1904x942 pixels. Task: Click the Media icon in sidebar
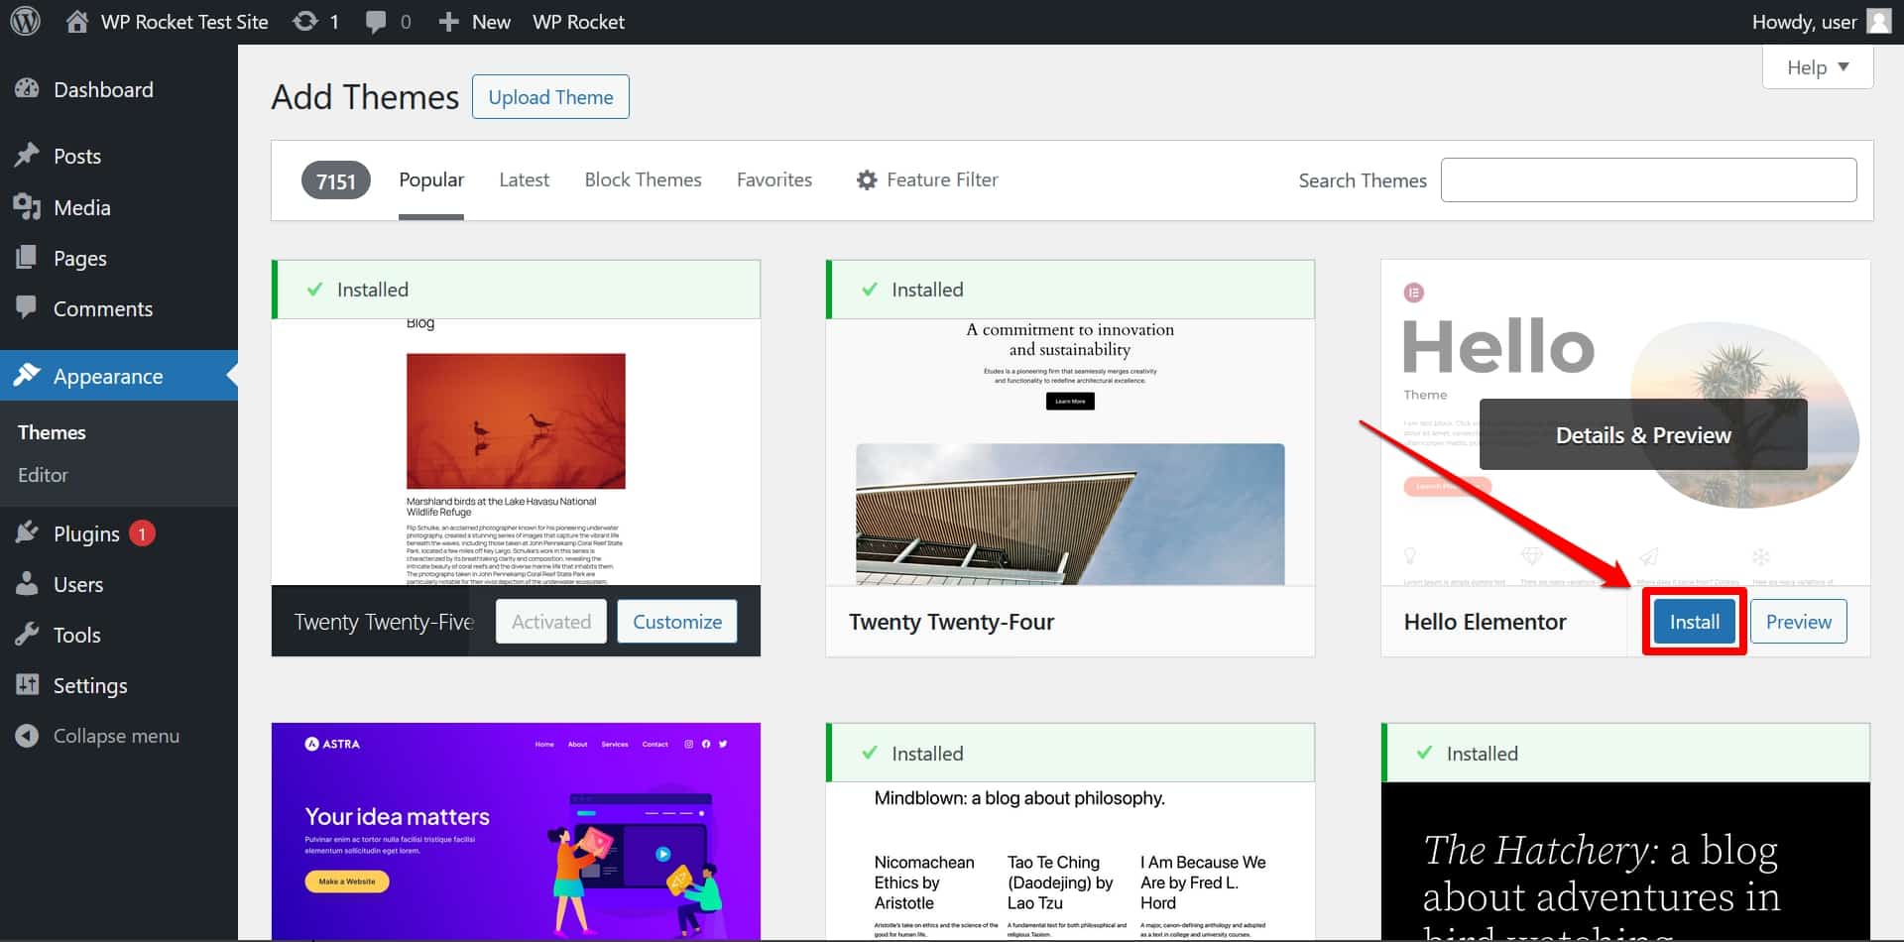point(27,207)
